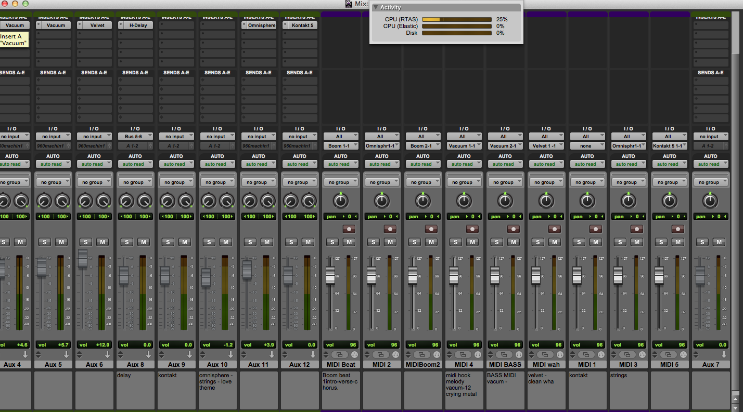Screen dimensions: 743x412
Task: Click the MIDIBoom2 track nameplate
Action: pos(423,364)
